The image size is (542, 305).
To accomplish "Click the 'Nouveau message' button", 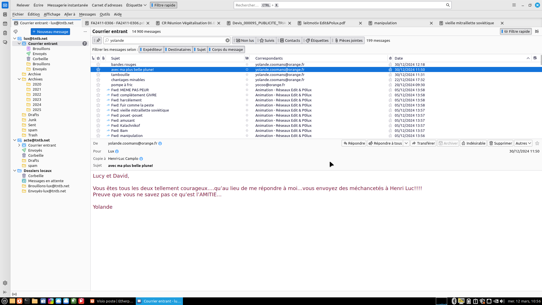I will [50, 32].
